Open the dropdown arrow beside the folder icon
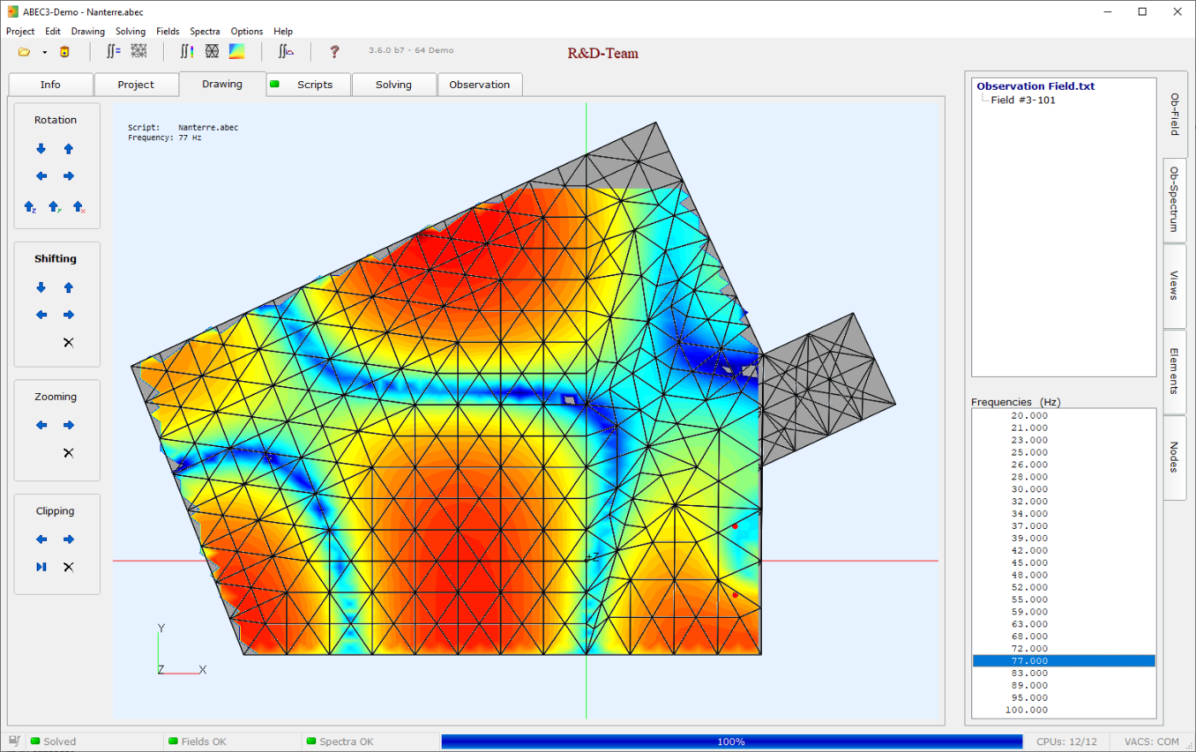This screenshot has height=752, width=1196. point(44,53)
